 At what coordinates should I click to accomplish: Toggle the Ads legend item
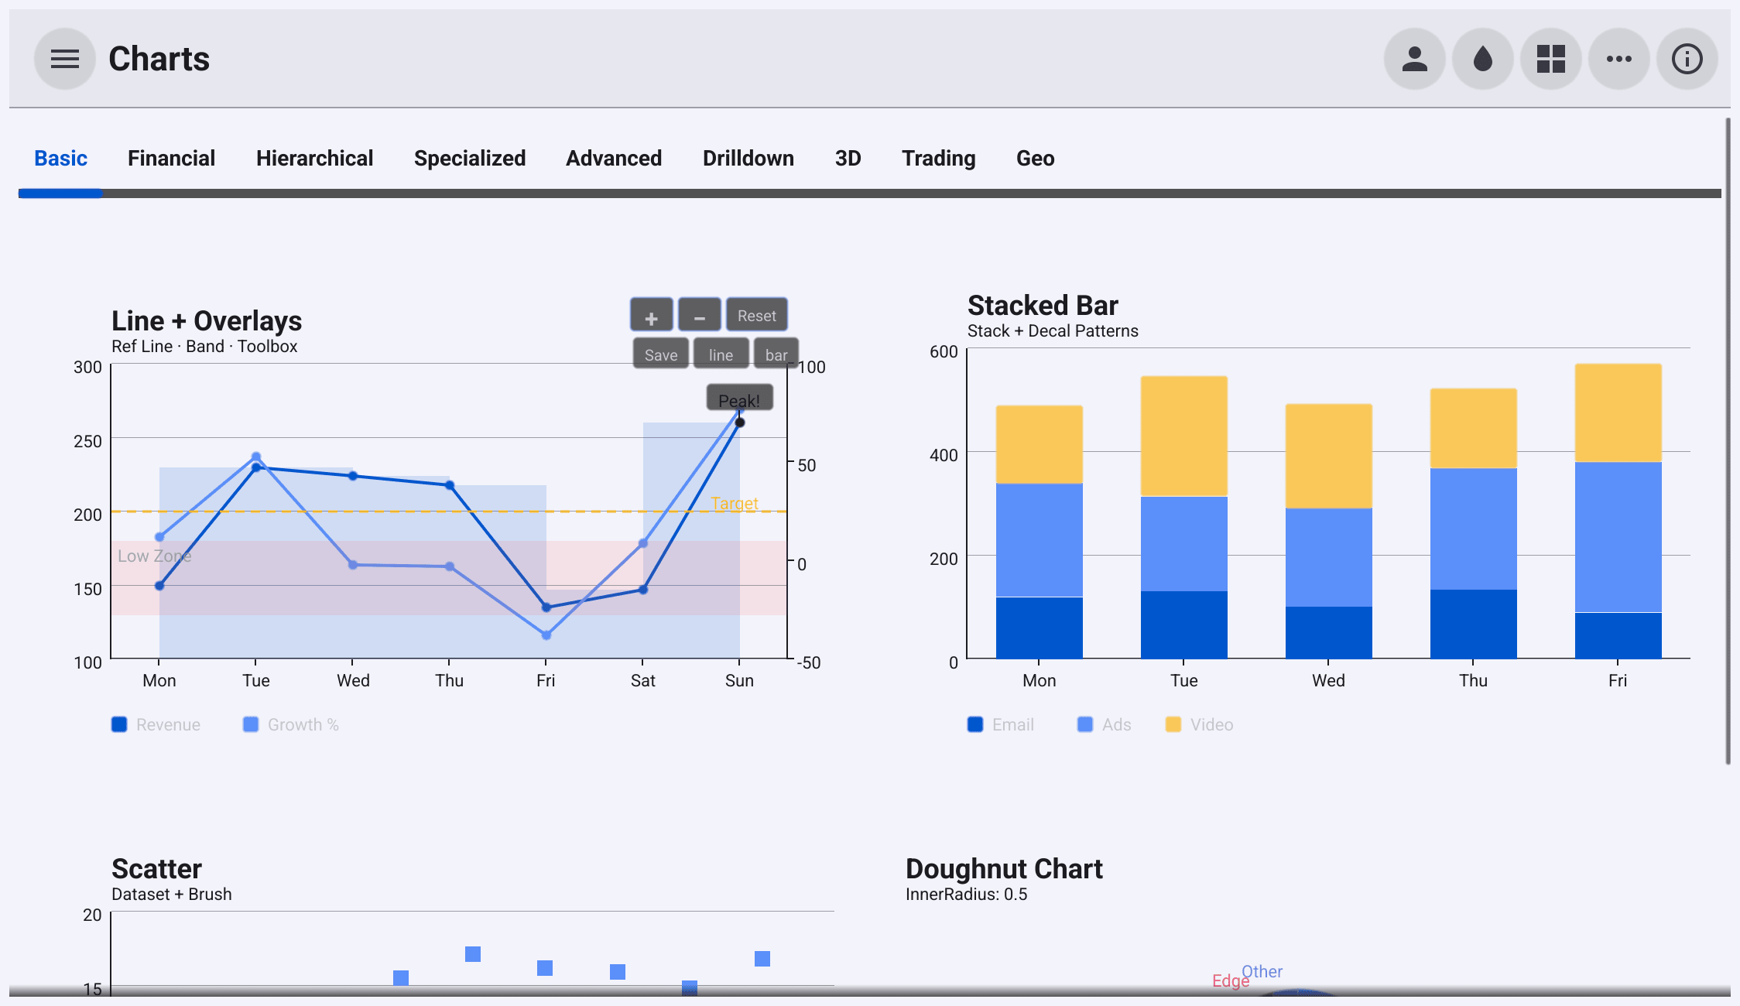coord(1105,724)
